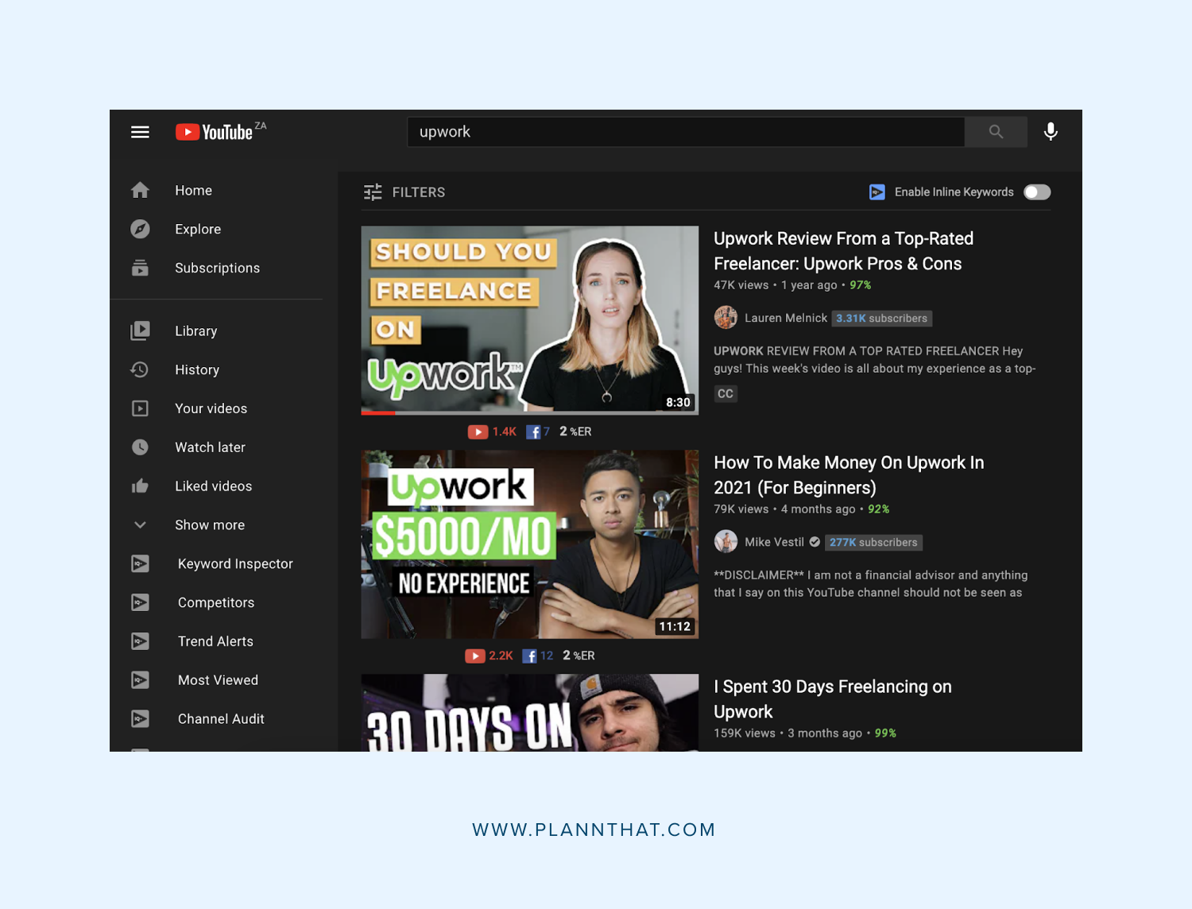This screenshot has width=1192, height=909.
Task: Click the search magnifier button
Action: click(x=996, y=132)
